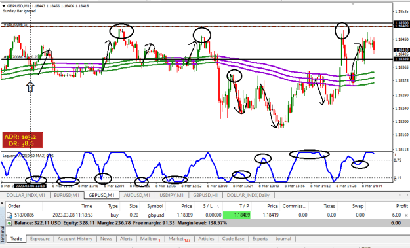Screen dimensions: 410x248
Task: Click the red ADR / DR indicator box
Action: (x=22, y=140)
